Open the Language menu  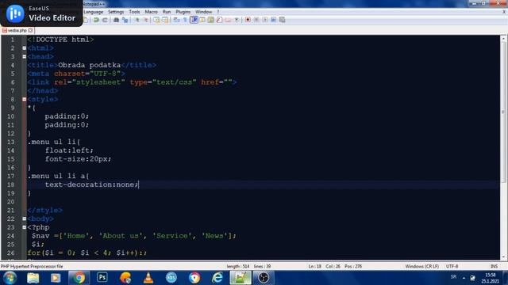[x=93, y=12]
